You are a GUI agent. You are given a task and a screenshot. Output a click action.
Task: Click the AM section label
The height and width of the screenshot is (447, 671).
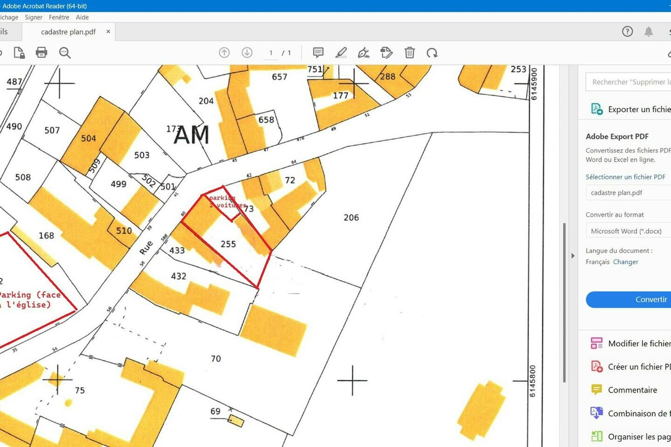pyautogui.click(x=192, y=135)
